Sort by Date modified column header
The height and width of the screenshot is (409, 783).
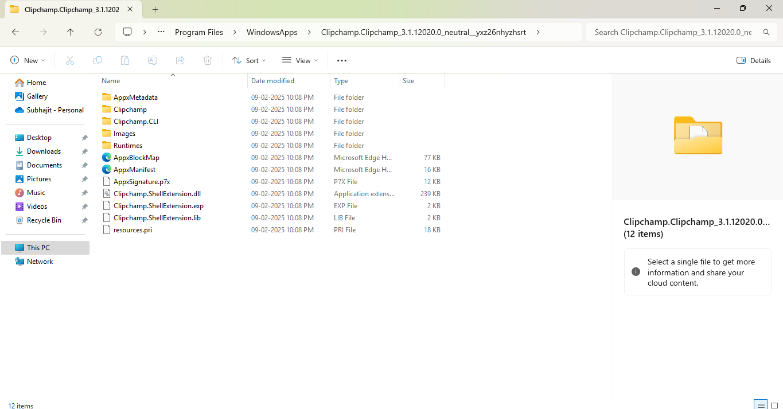coord(289,81)
